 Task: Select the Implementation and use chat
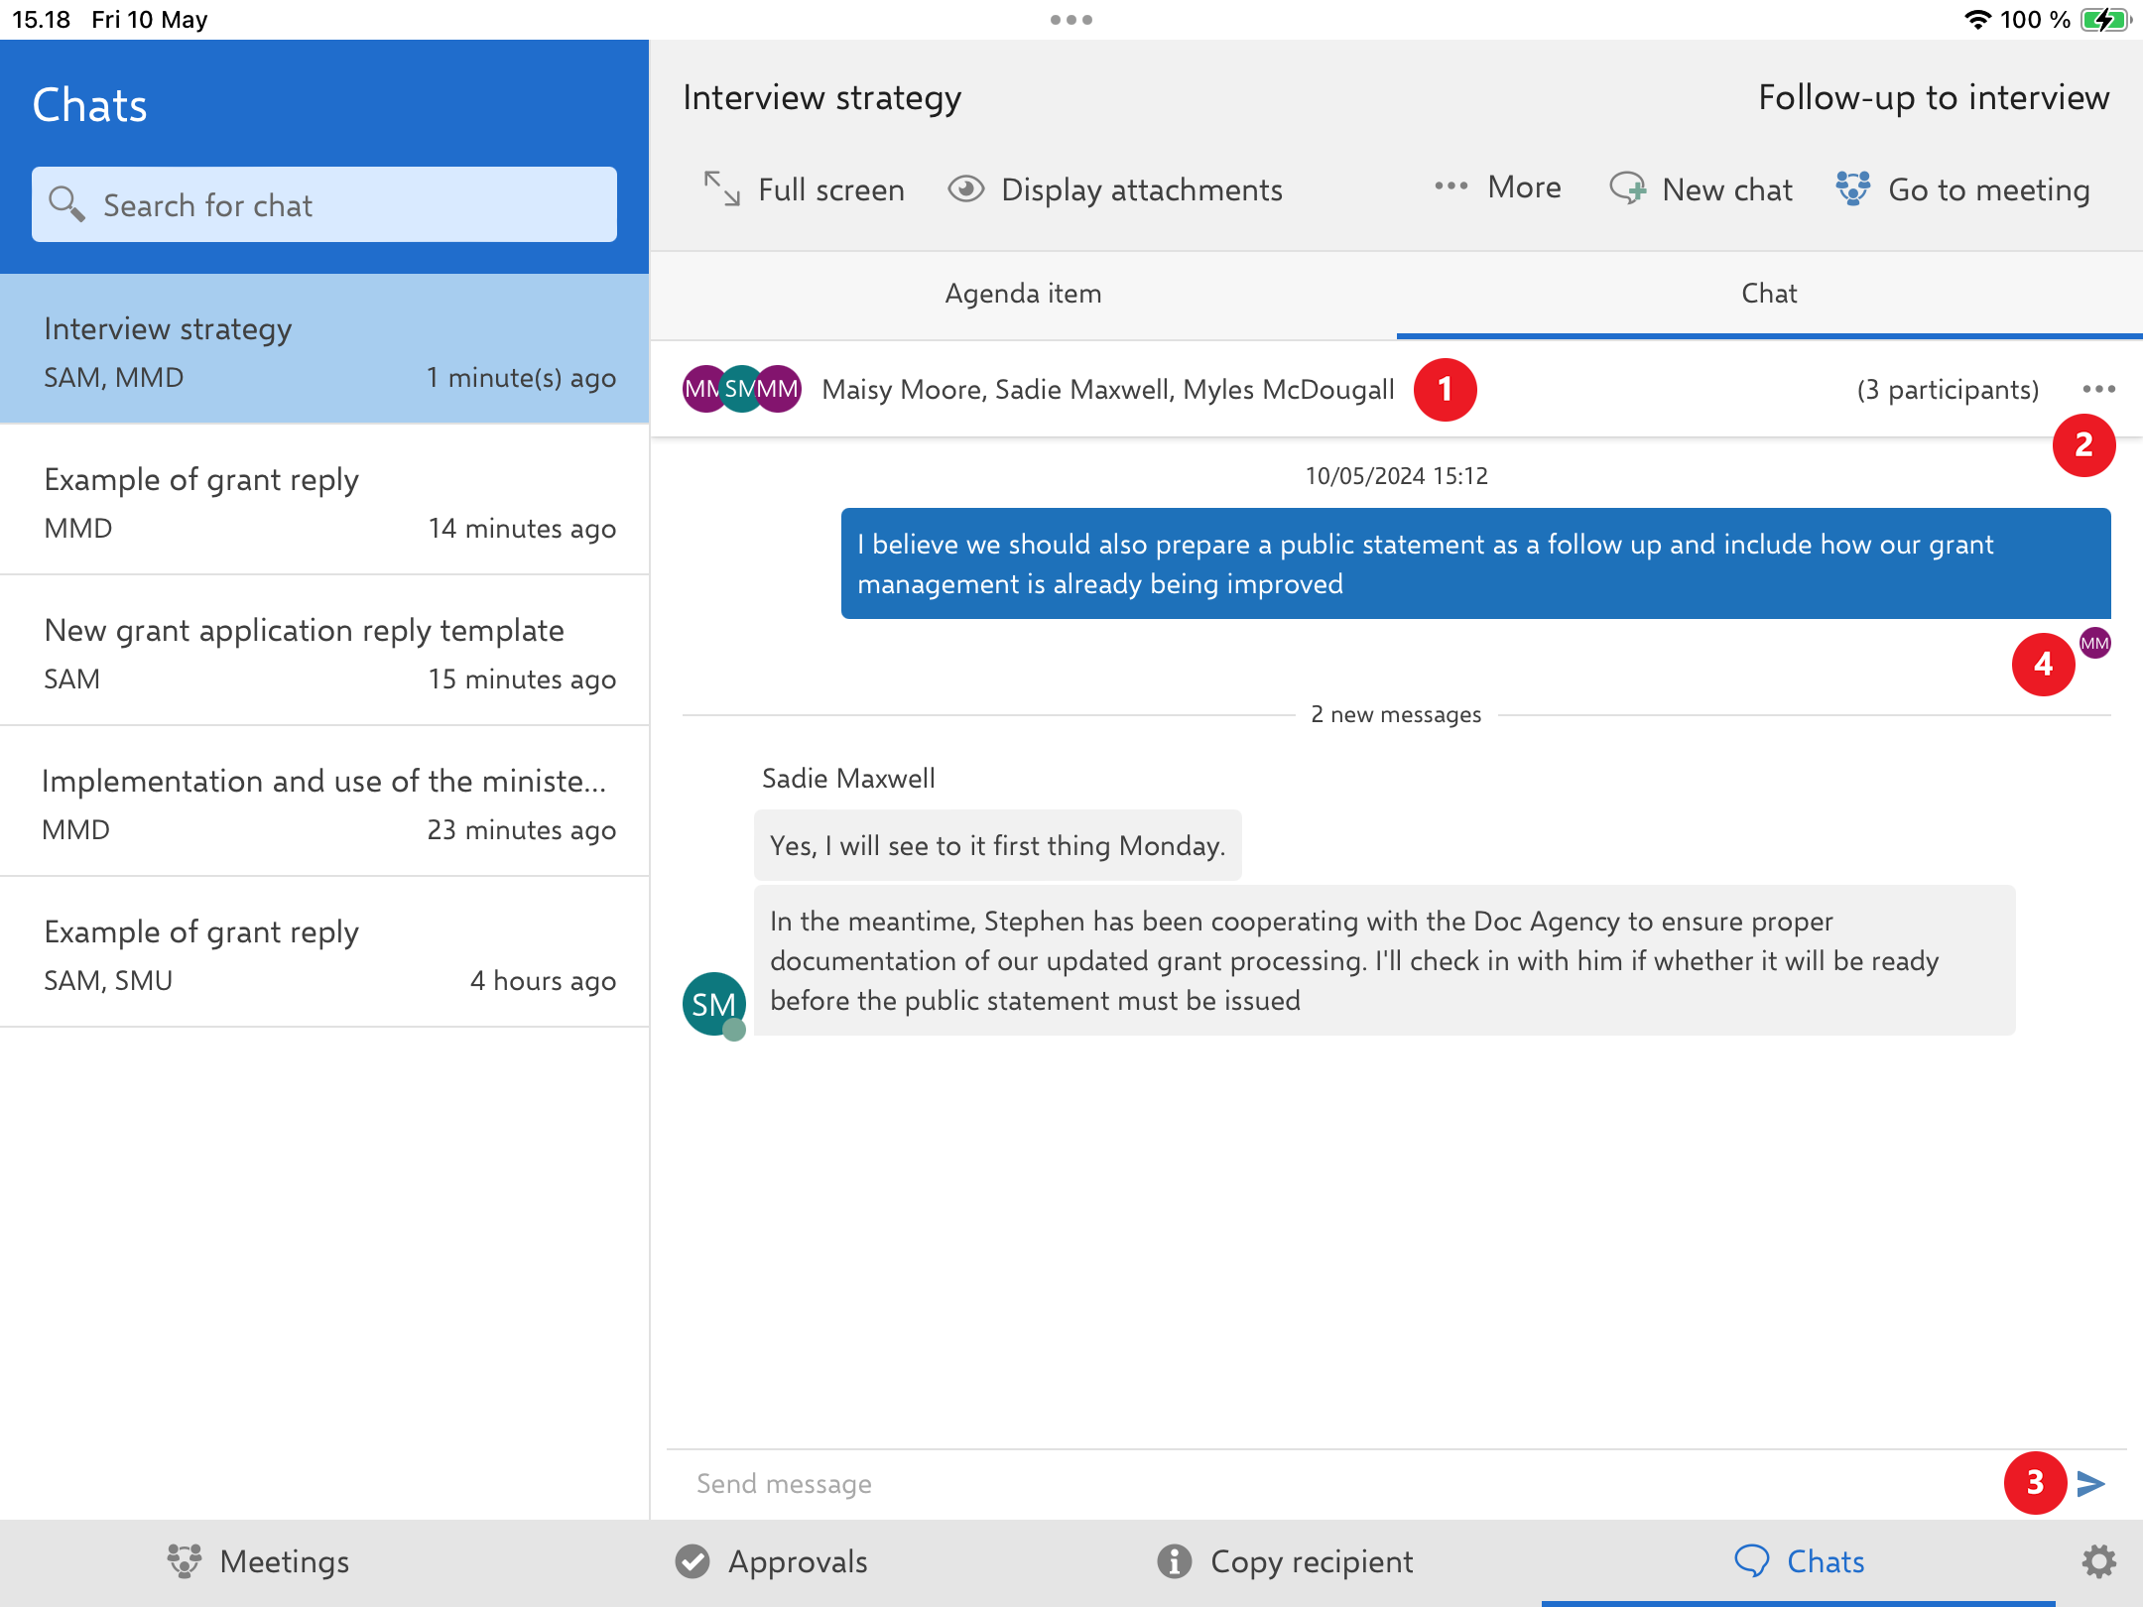[x=324, y=803]
